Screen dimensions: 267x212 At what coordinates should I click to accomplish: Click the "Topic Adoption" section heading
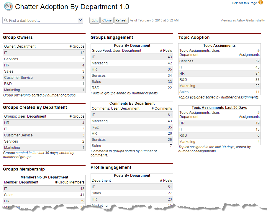coord(194,37)
